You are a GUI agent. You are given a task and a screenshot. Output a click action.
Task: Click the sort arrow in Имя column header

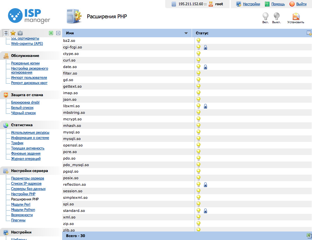pyautogui.click(x=186, y=33)
